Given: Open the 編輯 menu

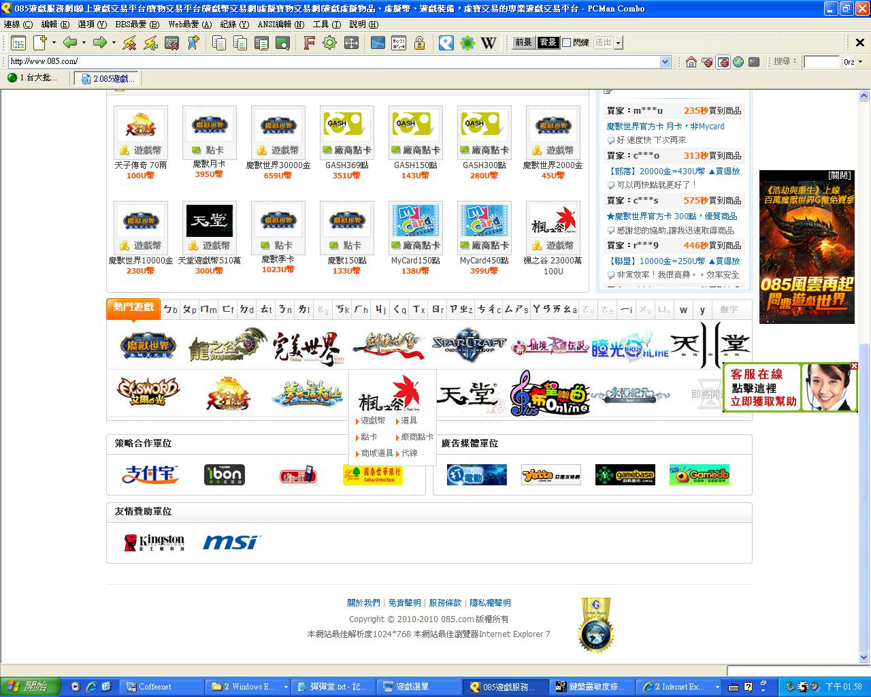Looking at the screenshot, I should 55,24.
